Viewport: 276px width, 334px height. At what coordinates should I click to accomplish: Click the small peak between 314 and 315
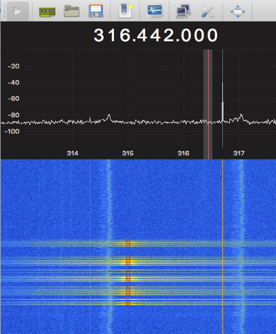coord(109,117)
